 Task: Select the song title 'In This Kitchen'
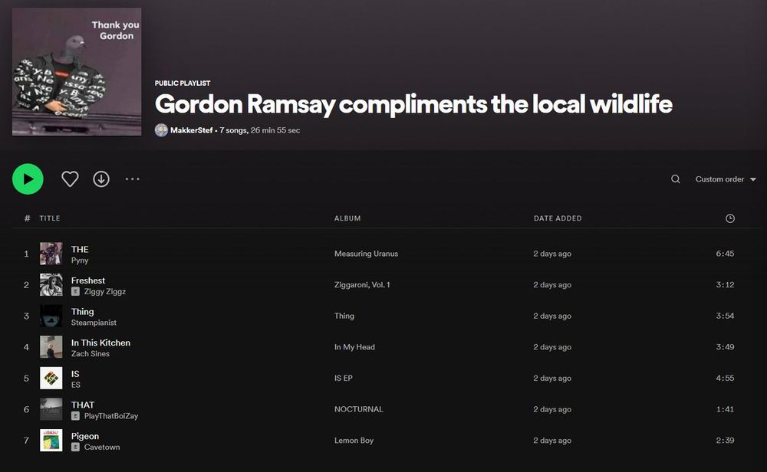pos(100,343)
